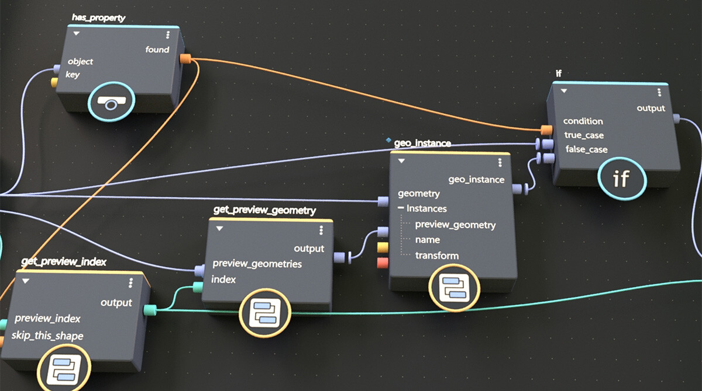Click the red transform input port
This screenshot has width=702, height=391.
coord(383,263)
